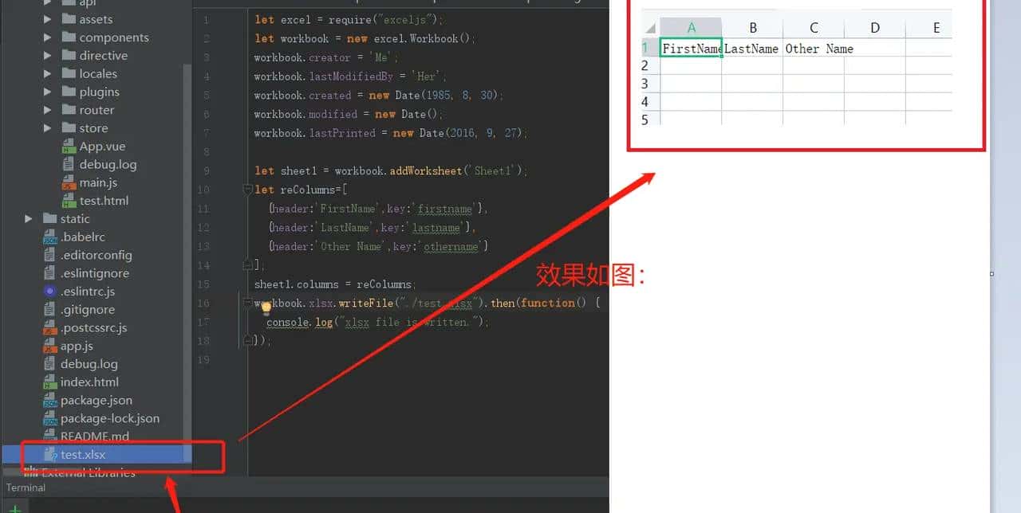Expand the assets folder
1021x513 pixels.
pos(46,18)
